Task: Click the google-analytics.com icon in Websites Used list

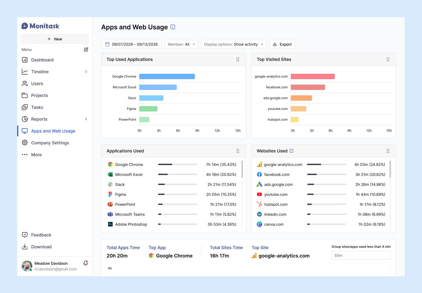Action: 259,165
